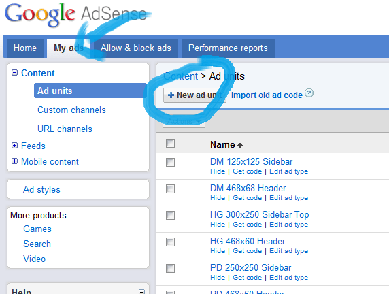Check the DM 468x68 Header checkbox
389x294 pixels.
tap(170, 189)
